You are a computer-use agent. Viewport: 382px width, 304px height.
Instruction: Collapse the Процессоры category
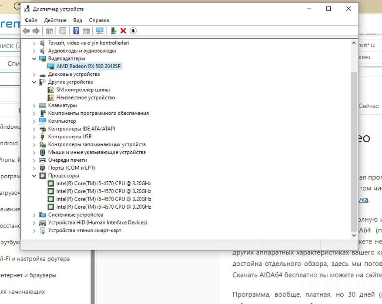coord(34,176)
